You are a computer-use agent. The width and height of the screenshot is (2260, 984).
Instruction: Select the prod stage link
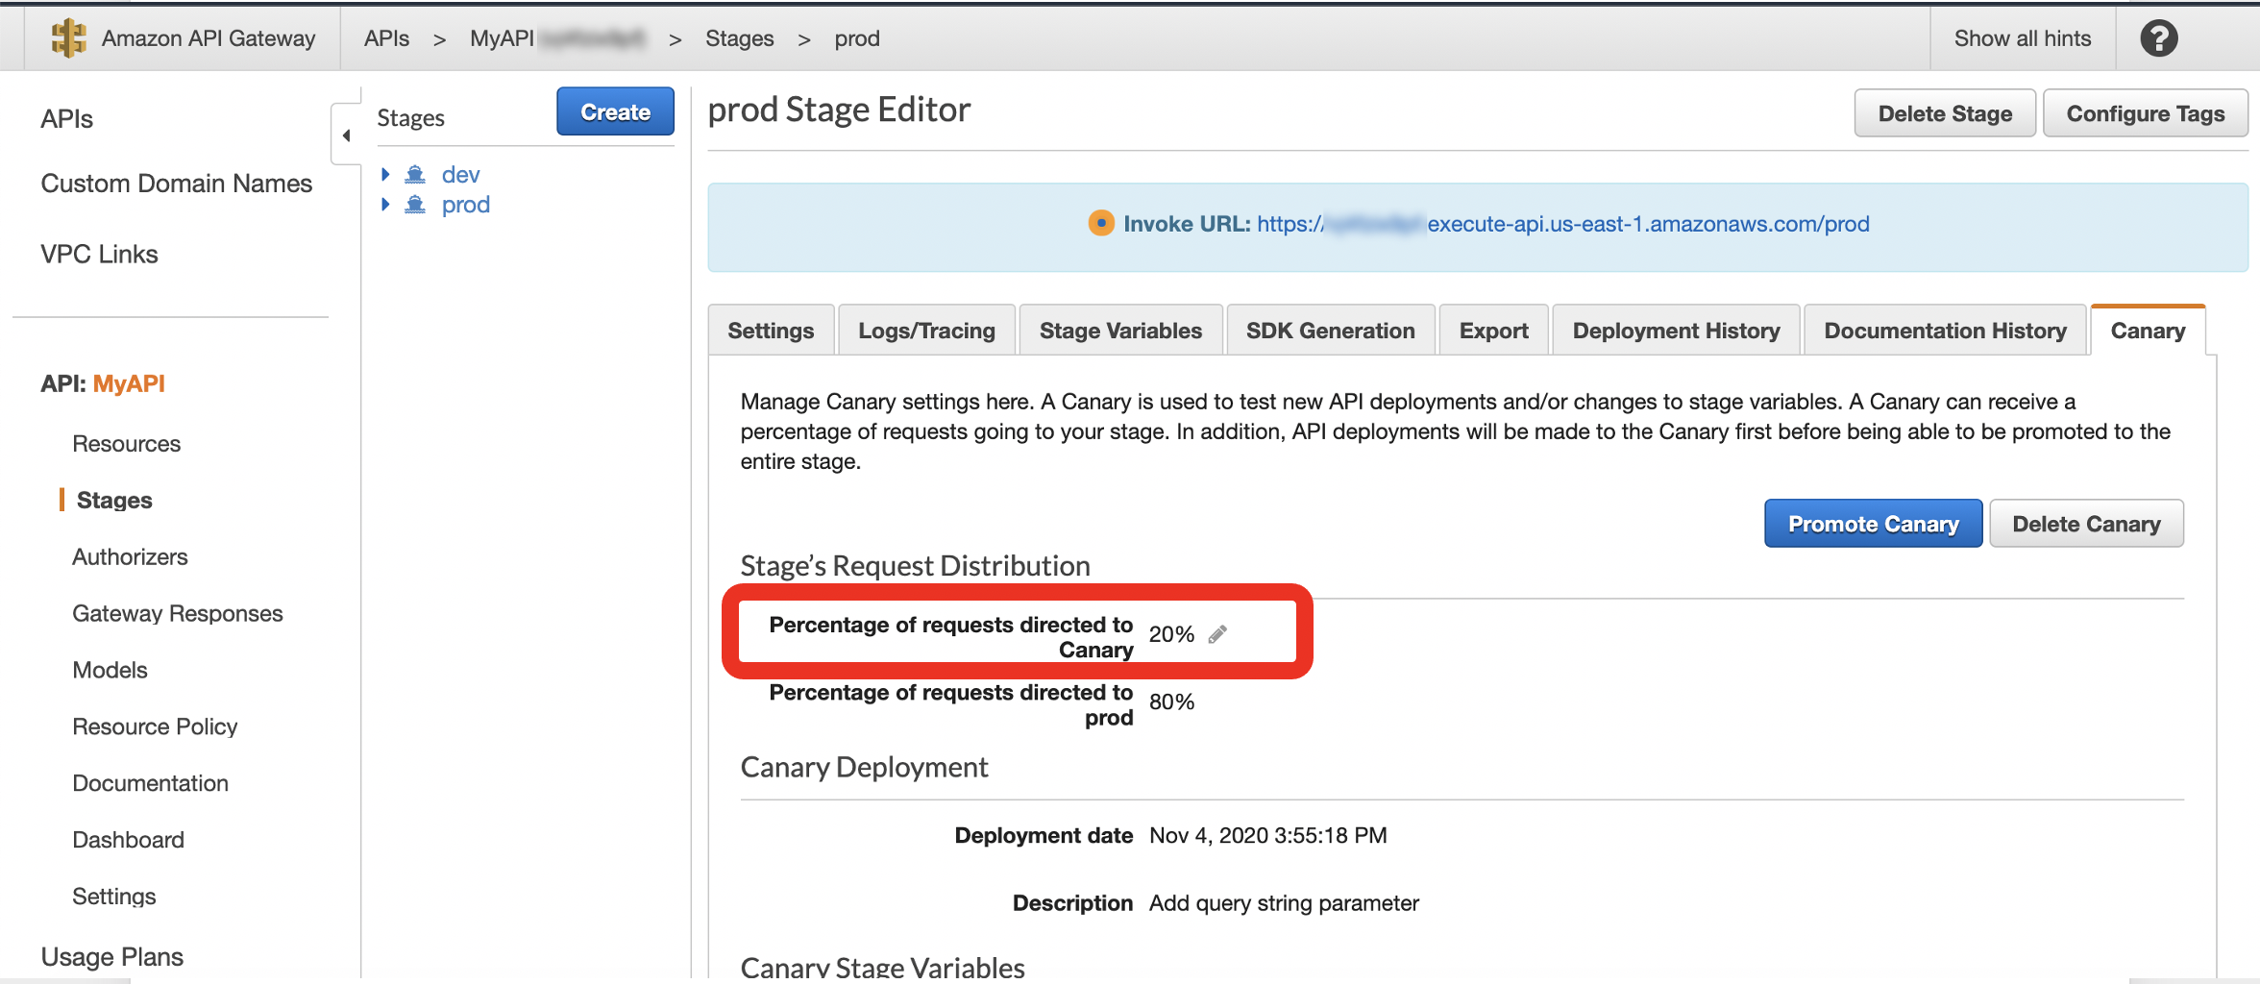465,205
